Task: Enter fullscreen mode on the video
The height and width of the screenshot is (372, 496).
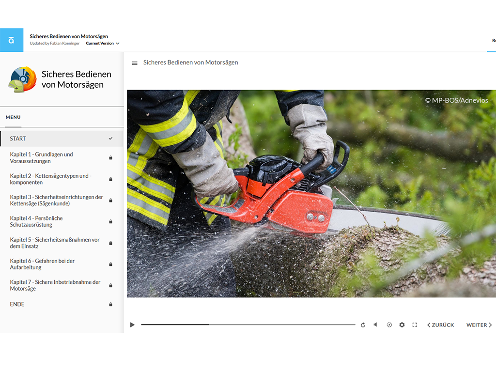Action: 415,325
